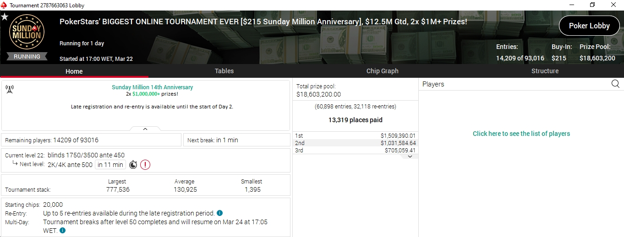Open the Multi-Day info icon after WET
The image size is (624, 237).
(62, 231)
